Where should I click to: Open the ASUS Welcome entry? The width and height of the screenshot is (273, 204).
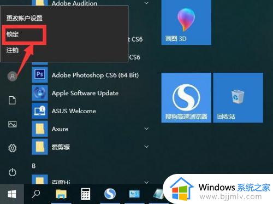click(x=74, y=111)
